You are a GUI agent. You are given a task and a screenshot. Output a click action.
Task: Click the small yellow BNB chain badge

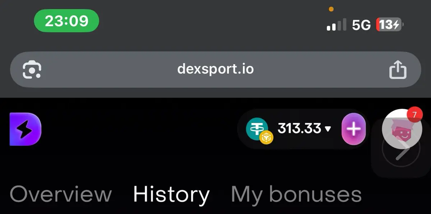pos(267,138)
